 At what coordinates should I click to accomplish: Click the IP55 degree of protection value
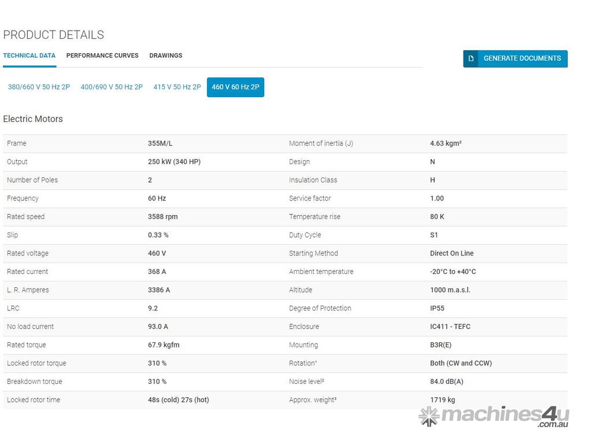[437, 308]
